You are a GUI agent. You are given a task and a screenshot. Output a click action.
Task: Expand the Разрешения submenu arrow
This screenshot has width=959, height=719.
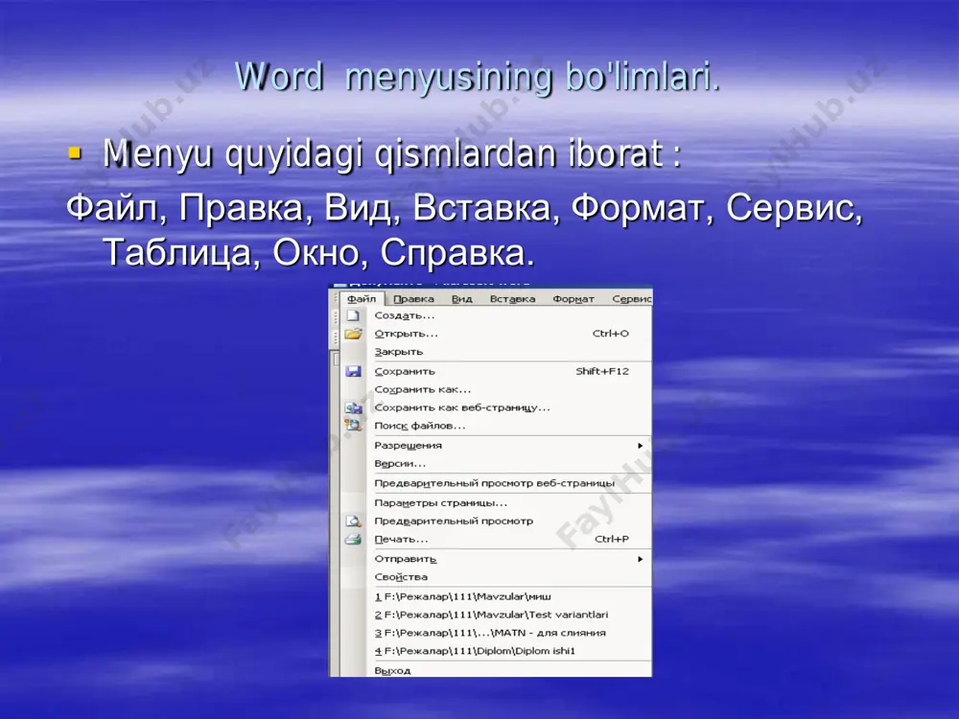tap(640, 446)
